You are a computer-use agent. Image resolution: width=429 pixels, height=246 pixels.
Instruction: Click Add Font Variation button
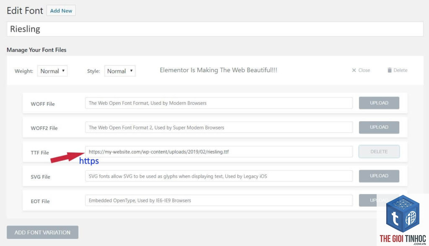click(x=42, y=232)
